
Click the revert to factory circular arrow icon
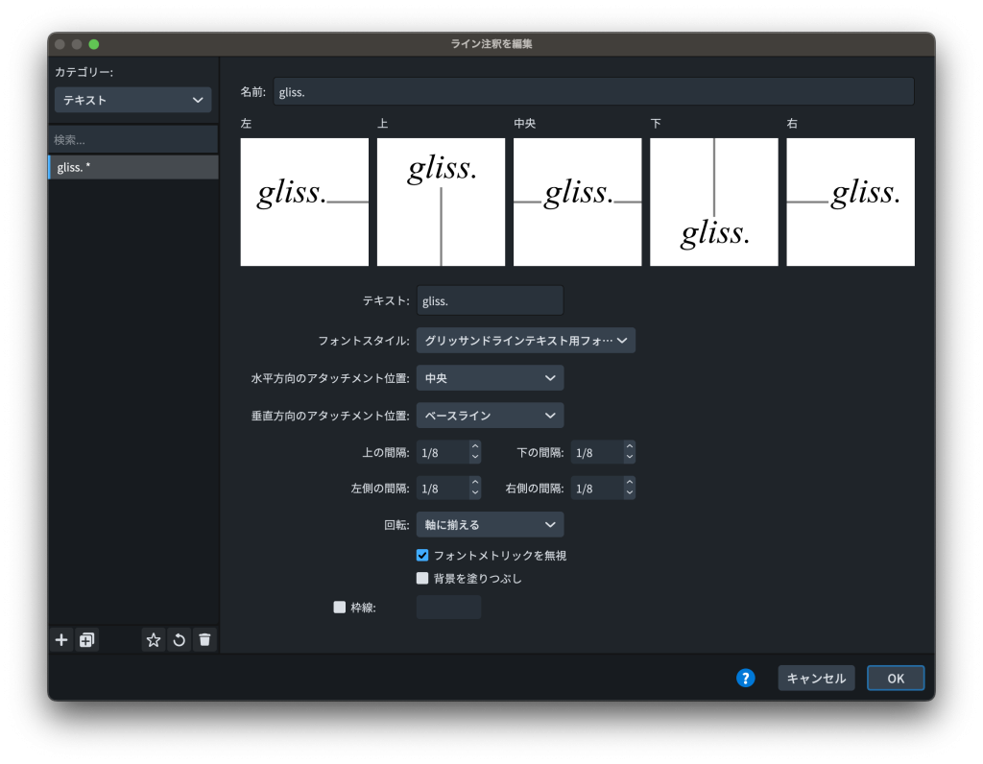point(179,640)
